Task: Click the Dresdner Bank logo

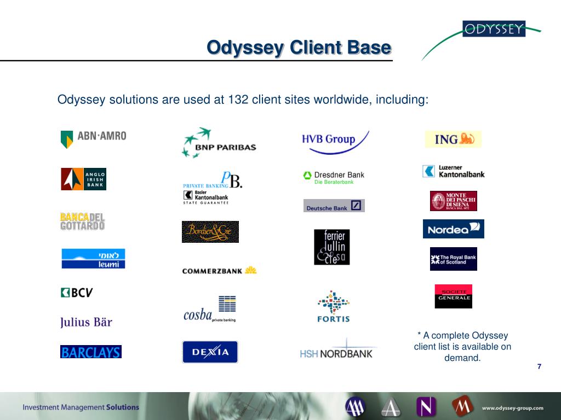Action: [334, 178]
